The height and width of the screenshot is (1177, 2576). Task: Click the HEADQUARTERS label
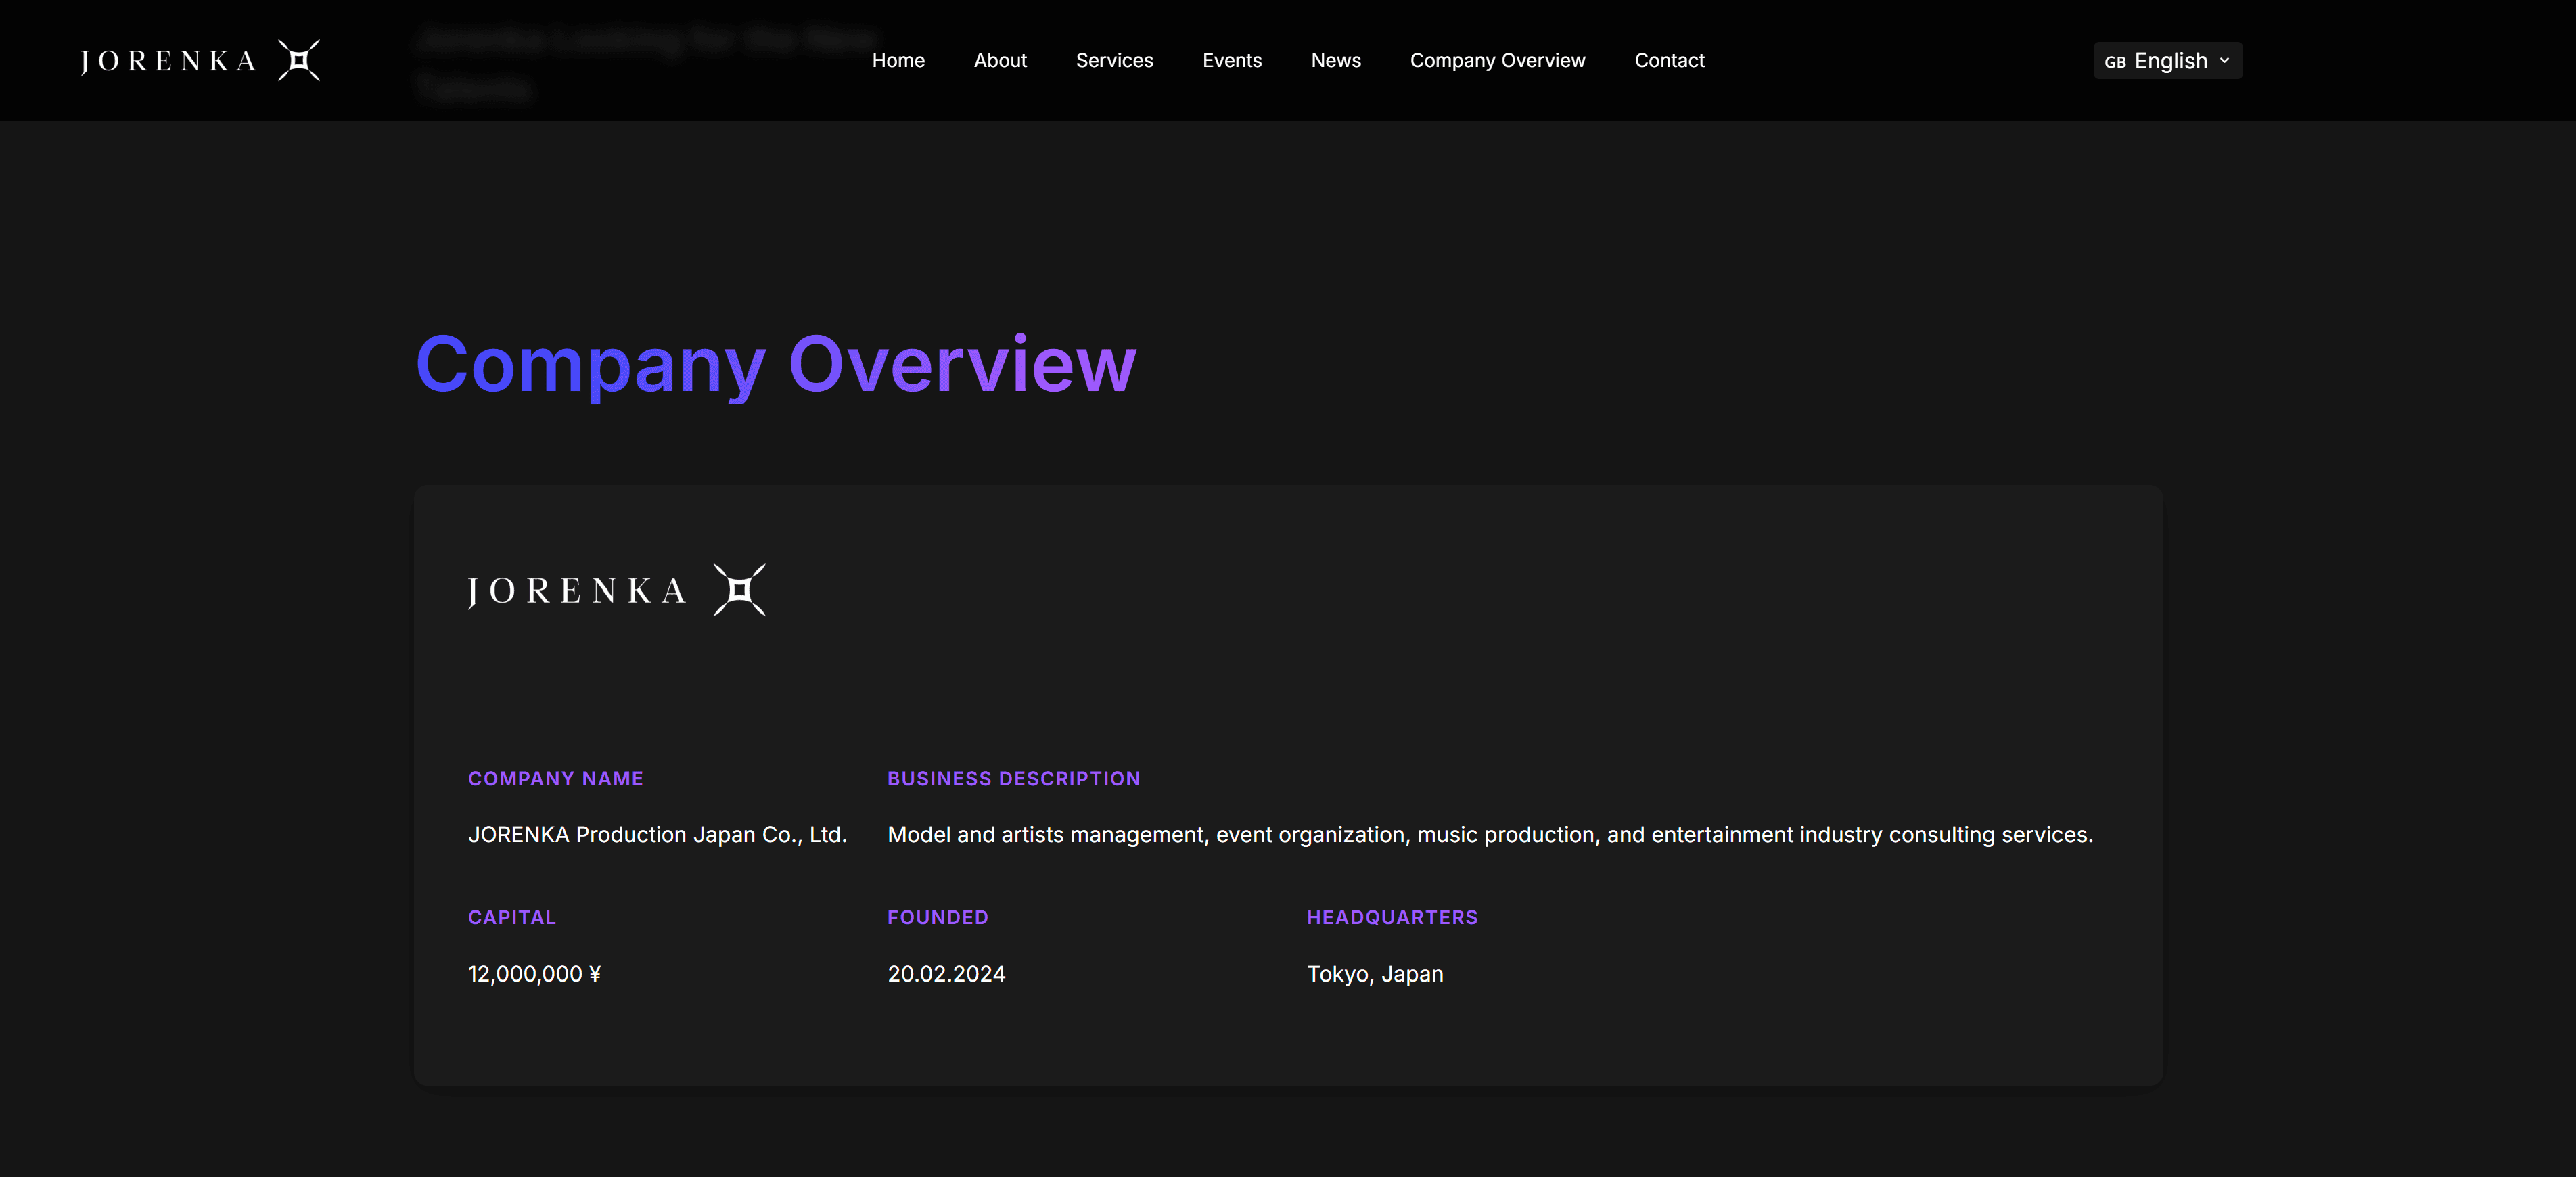click(1392, 918)
